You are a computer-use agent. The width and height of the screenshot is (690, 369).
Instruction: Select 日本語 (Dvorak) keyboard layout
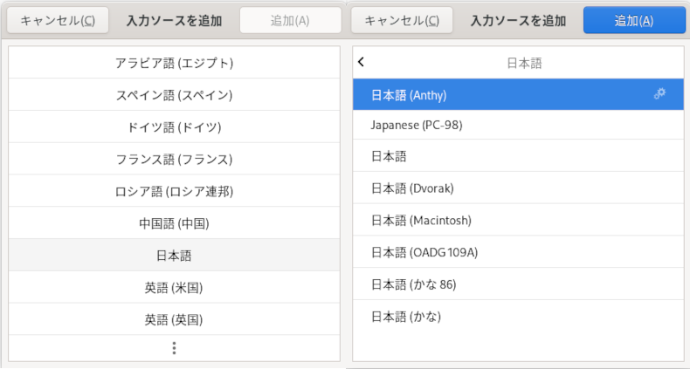tap(519, 188)
